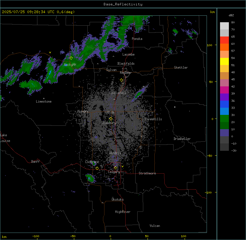Click the 50 tick on the right vertical axis

coord(211,82)
